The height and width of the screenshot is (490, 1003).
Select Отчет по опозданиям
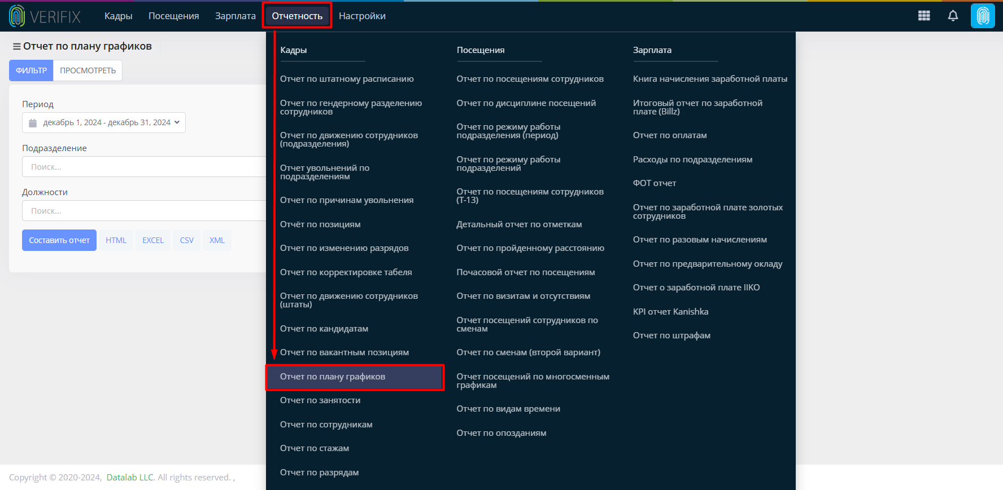tap(501, 433)
